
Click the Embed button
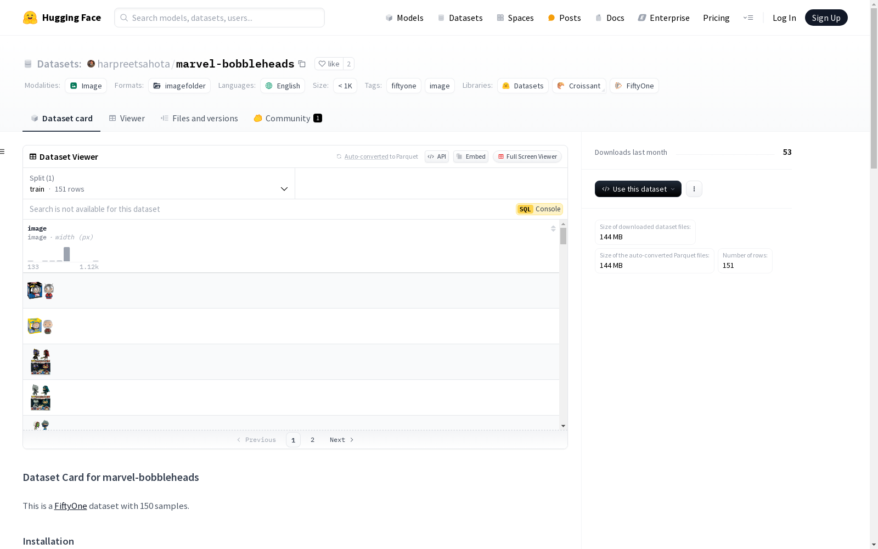(x=471, y=156)
